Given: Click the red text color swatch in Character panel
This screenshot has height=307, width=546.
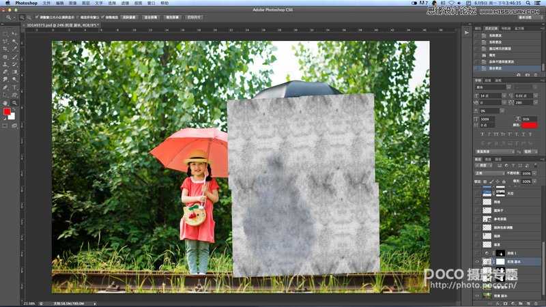Looking at the screenshot, I should [530, 125].
